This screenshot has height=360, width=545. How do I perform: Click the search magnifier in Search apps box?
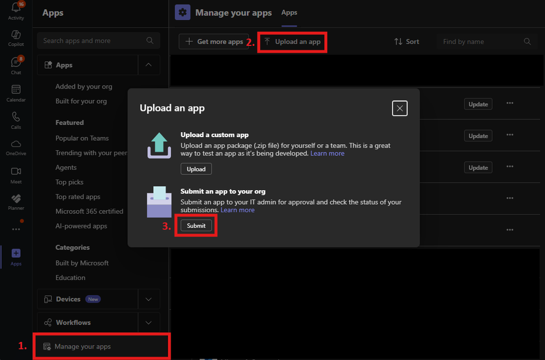(x=150, y=41)
